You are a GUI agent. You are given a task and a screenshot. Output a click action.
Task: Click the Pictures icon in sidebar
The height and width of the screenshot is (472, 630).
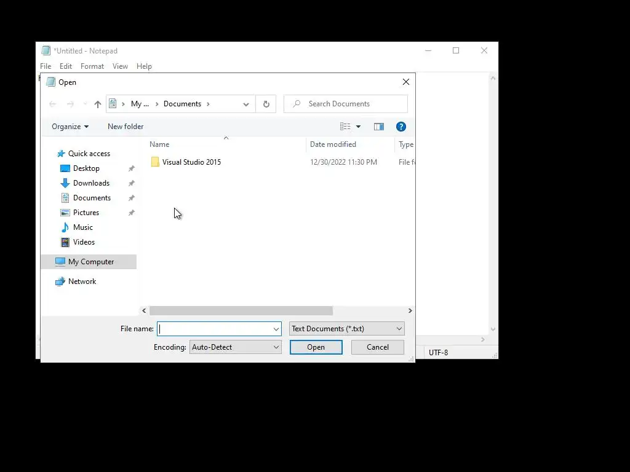[x=65, y=213]
